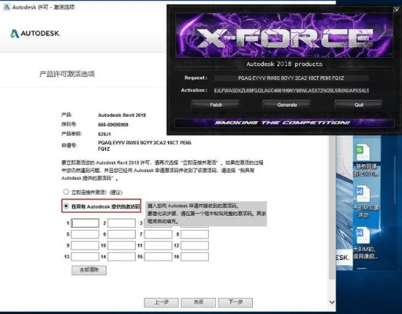This screenshot has height=314, width=402.
Task: Click the Generate button in X-Force
Action: click(x=287, y=105)
